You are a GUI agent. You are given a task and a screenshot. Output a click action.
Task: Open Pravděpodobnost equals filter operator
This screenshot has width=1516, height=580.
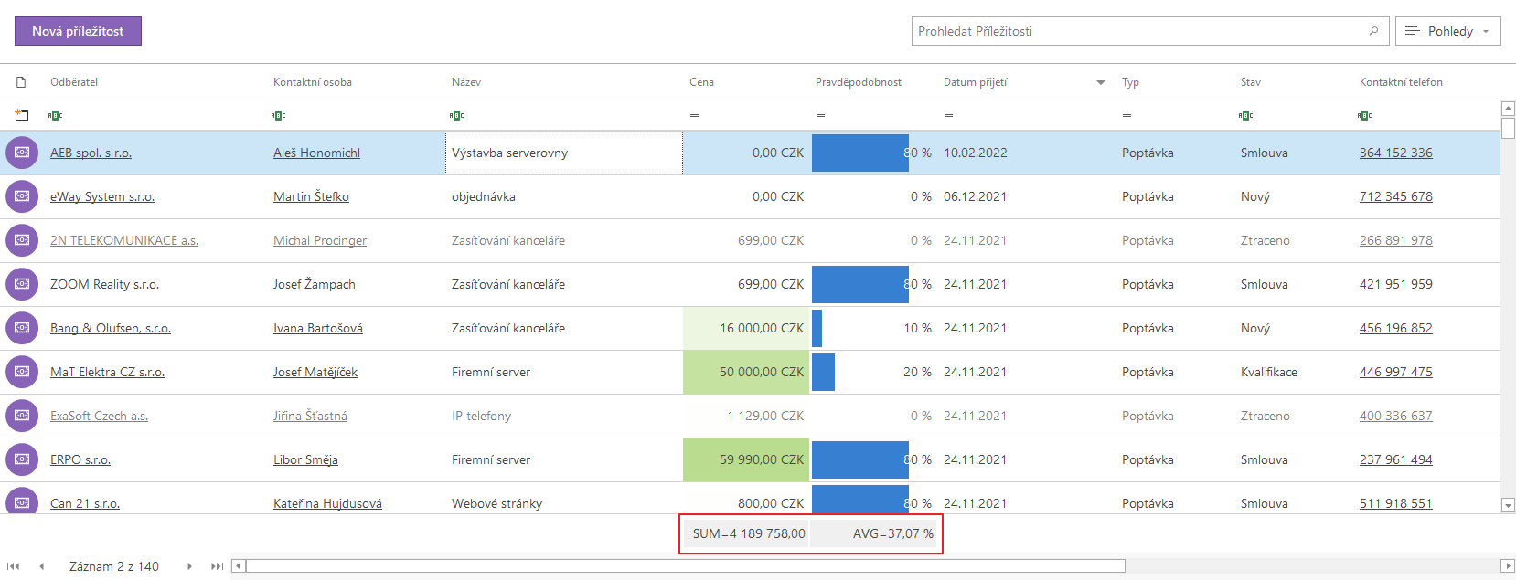tap(820, 115)
